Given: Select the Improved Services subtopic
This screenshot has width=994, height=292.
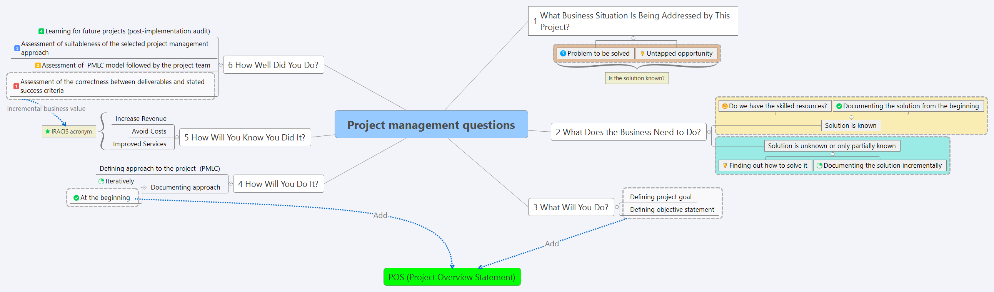Looking at the screenshot, I should (140, 144).
